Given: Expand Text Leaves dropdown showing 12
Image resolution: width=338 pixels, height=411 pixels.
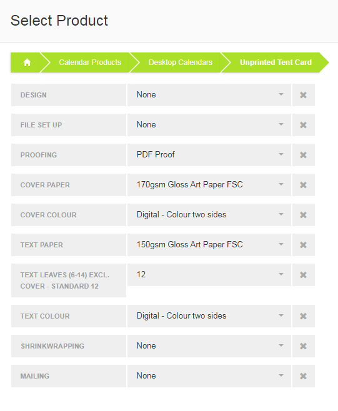Looking at the screenshot, I should [209, 275].
